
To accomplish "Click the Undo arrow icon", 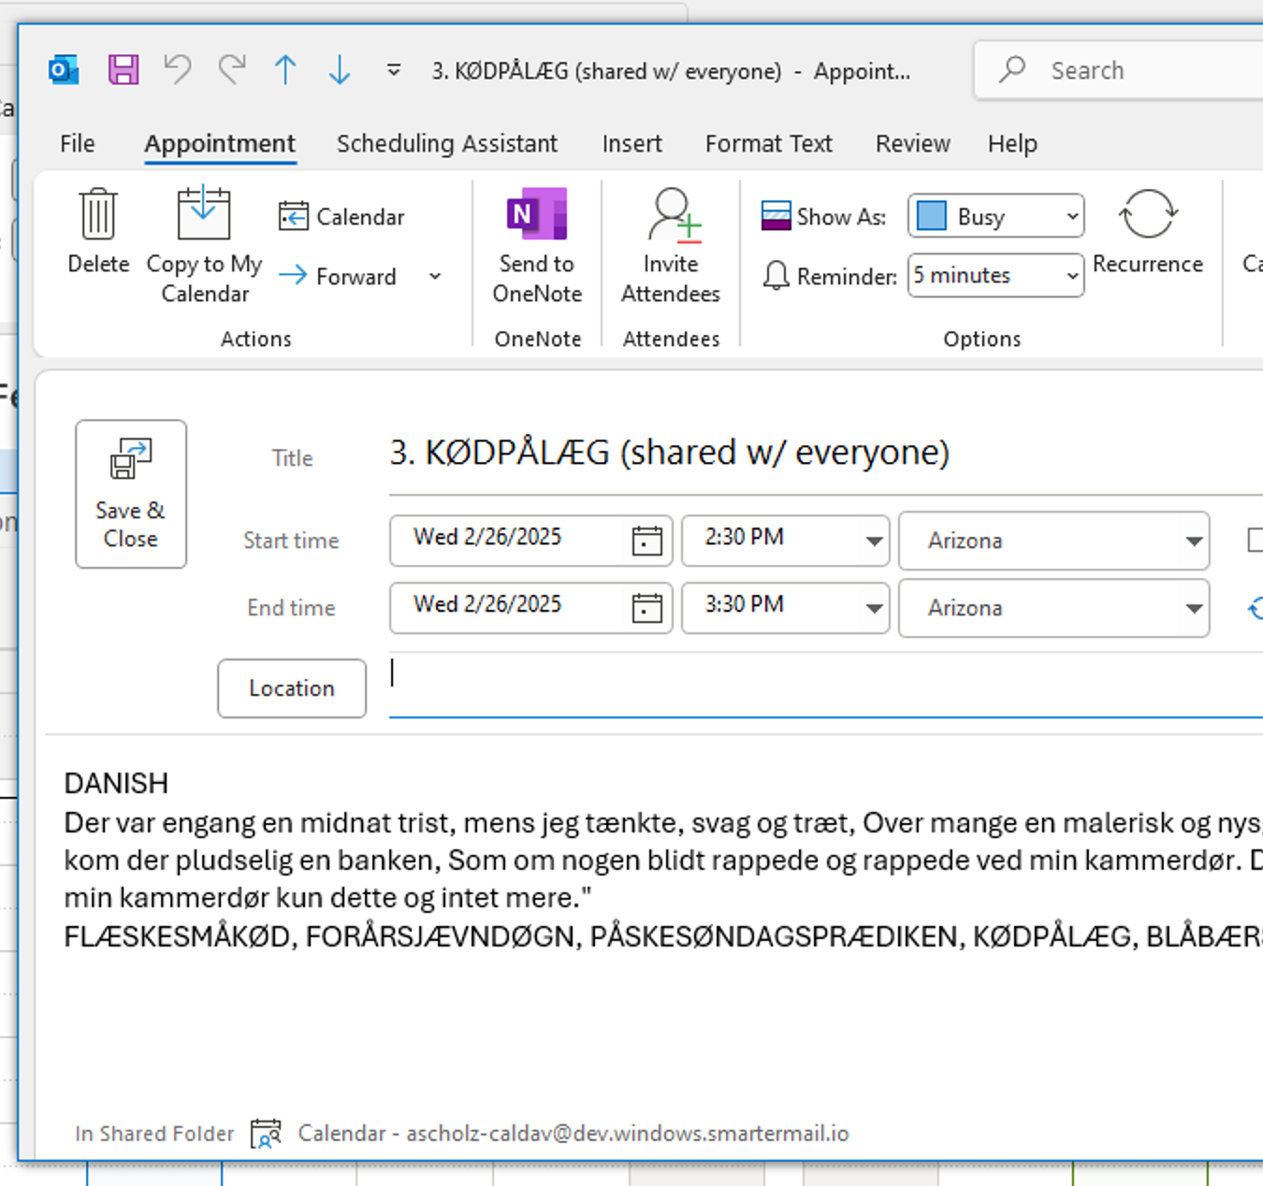I will [177, 70].
